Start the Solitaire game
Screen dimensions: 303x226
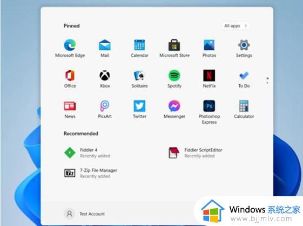click(139, 79)
